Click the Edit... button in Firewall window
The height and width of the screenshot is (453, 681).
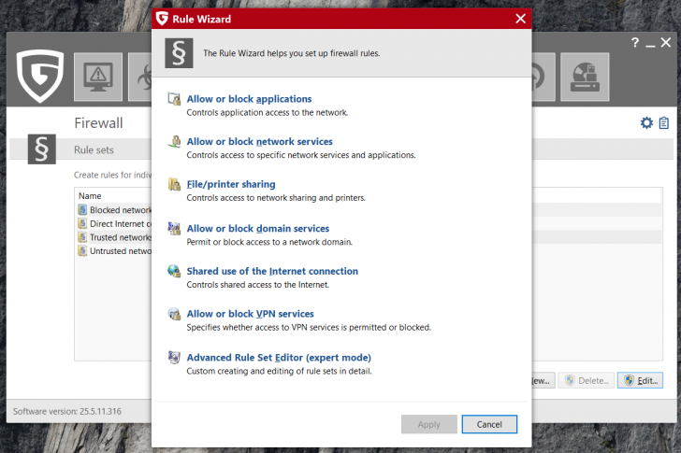[640, 380]
